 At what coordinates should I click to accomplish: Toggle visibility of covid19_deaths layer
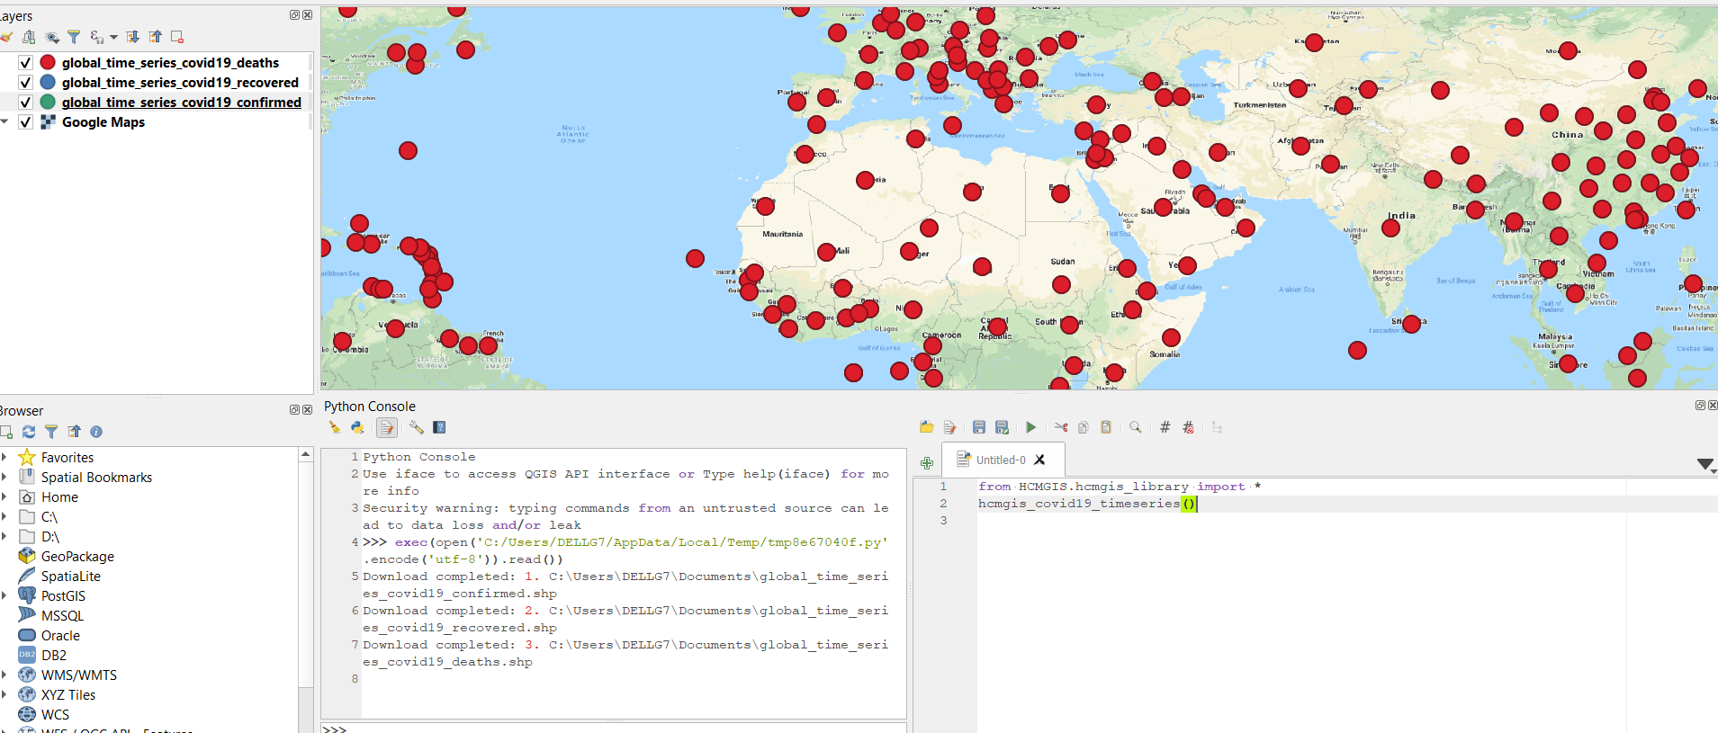[x=25, y=63]
